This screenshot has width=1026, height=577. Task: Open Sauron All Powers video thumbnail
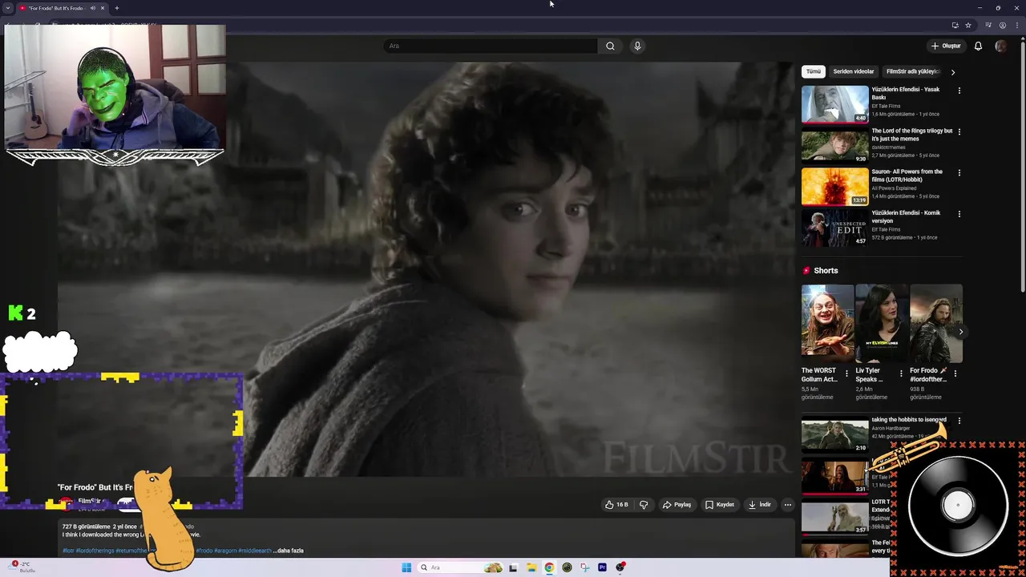pyautogui.click(x=834, y=186)
